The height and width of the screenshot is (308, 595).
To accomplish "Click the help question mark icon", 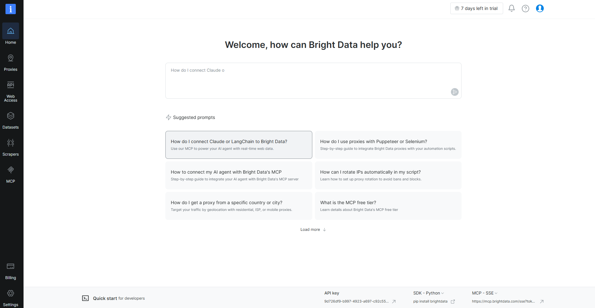I will pyautogui.click(x=525, y=8).
